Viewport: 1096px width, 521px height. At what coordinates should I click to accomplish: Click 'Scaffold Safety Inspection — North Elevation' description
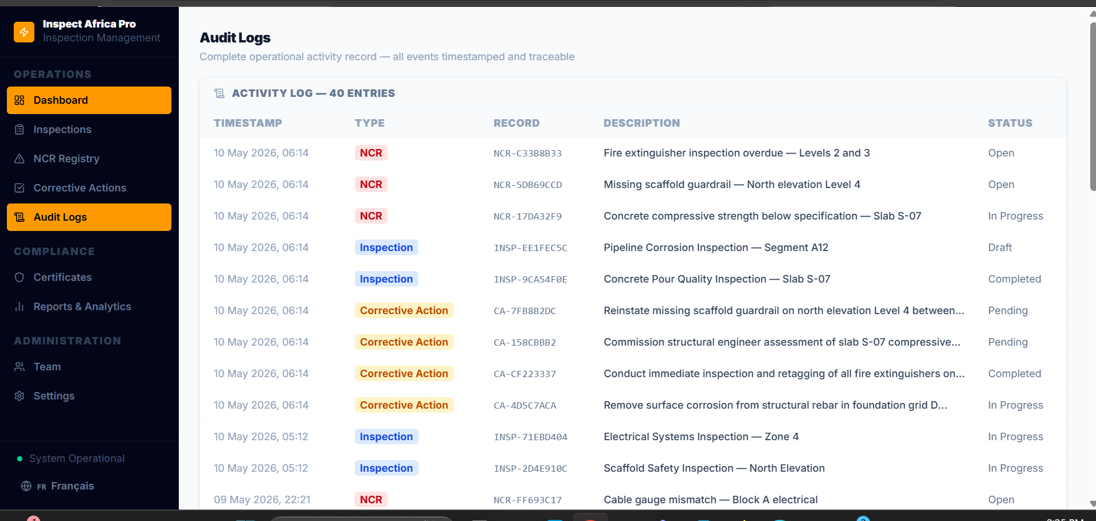pos(714,468)
